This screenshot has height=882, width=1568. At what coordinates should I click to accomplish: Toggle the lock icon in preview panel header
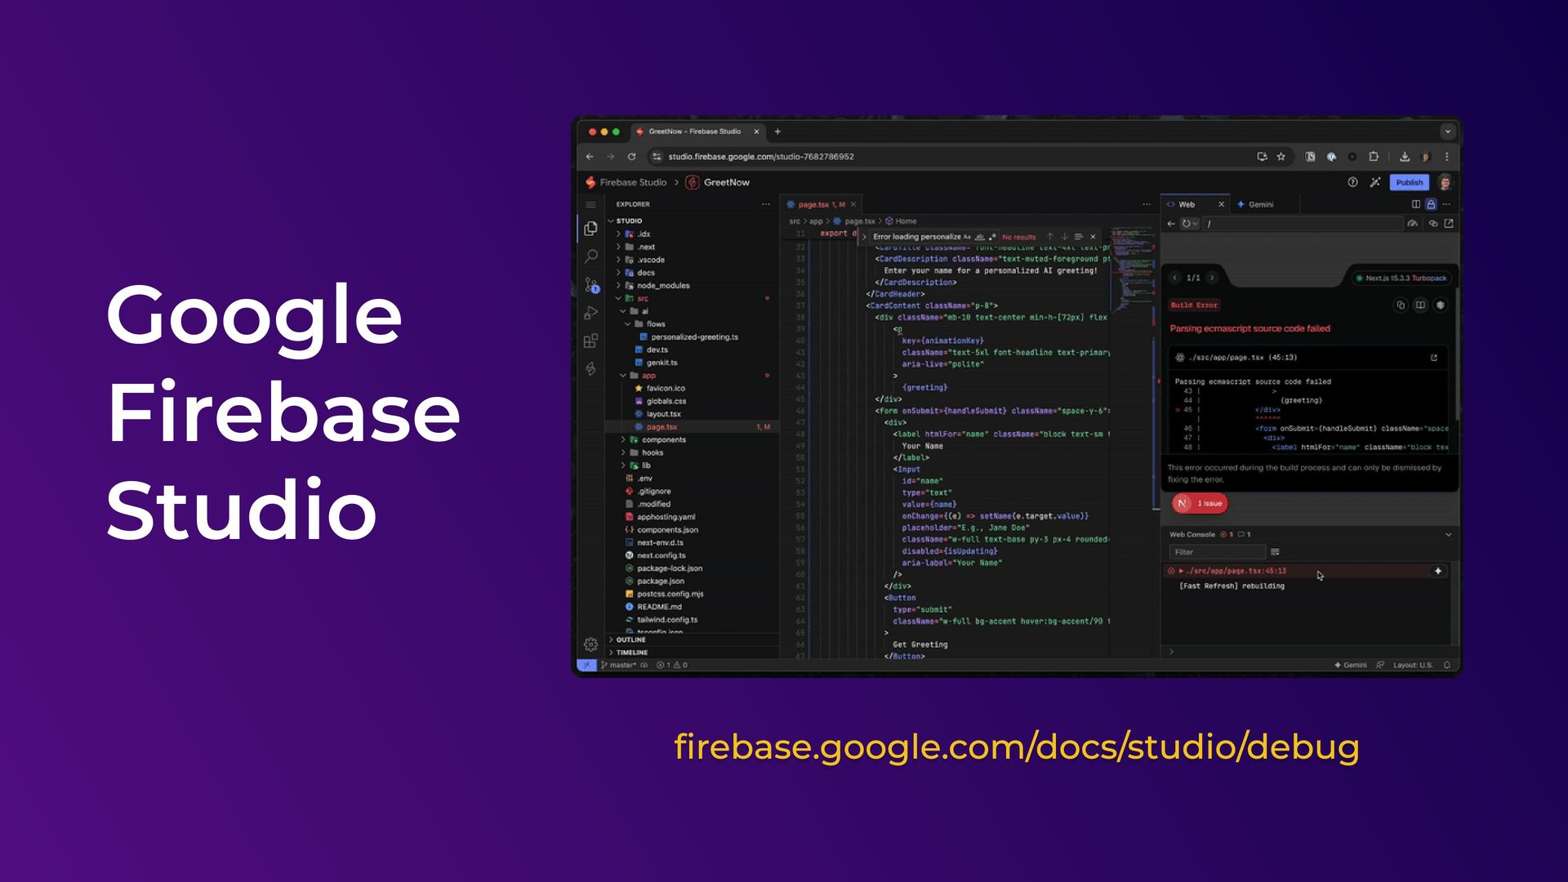(x=1431, y=204)
